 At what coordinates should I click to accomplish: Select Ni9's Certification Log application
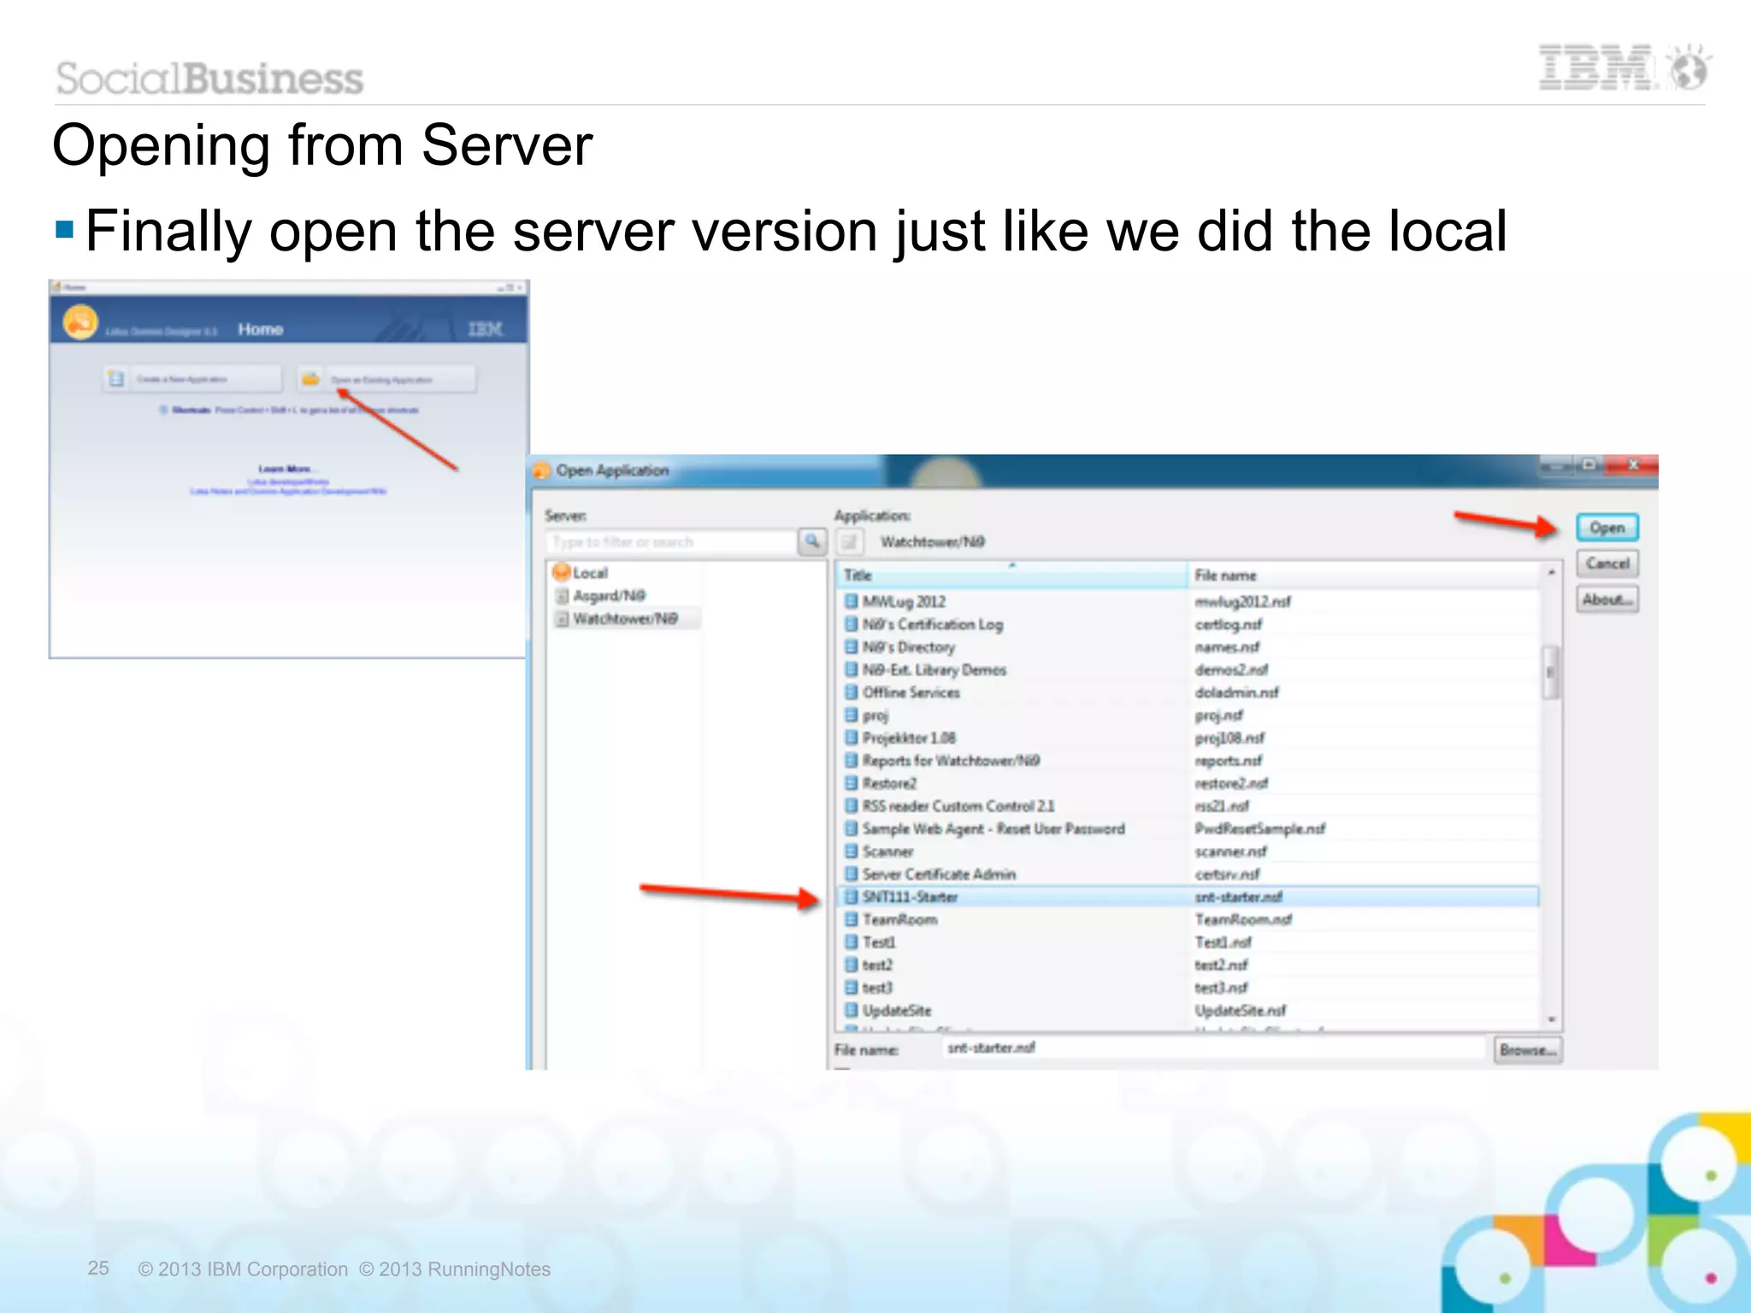(1188, 625)
